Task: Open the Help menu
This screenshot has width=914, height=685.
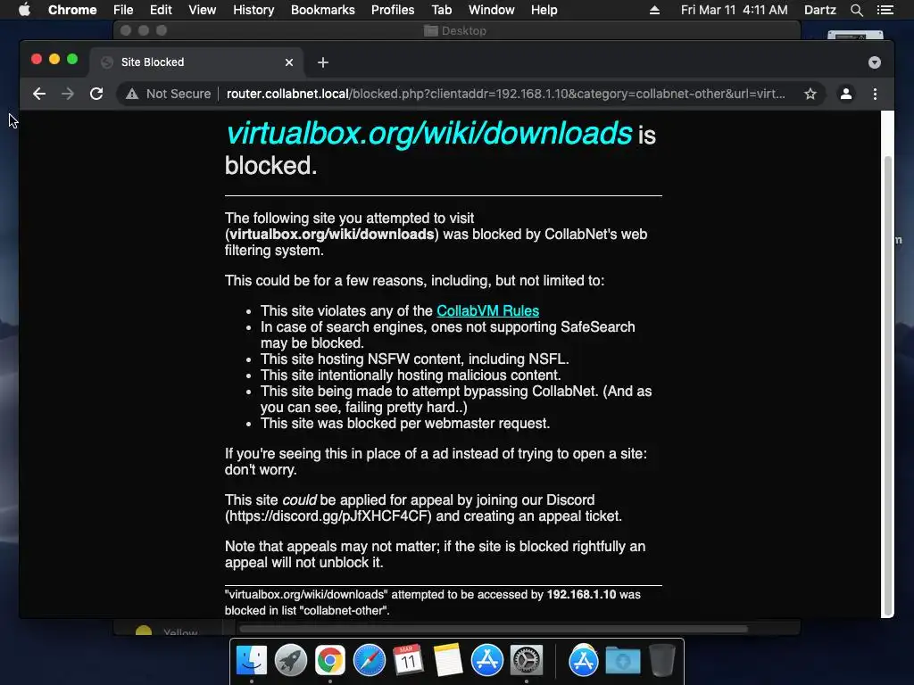Action: (544, 10)
